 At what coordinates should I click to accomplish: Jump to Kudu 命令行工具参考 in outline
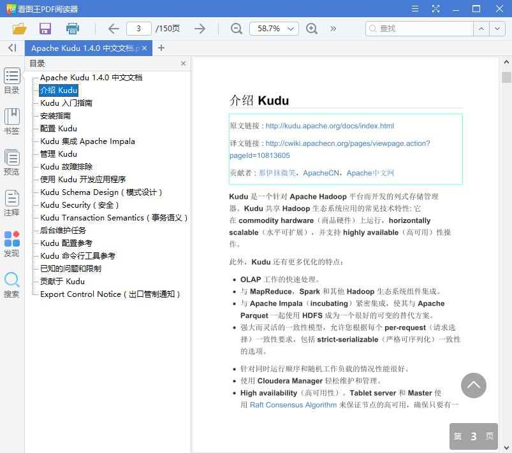pyautogui.click(x=78, y=256)
